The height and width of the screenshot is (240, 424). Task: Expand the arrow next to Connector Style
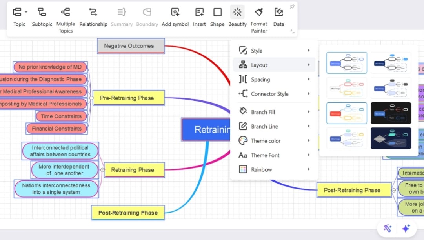309,93
